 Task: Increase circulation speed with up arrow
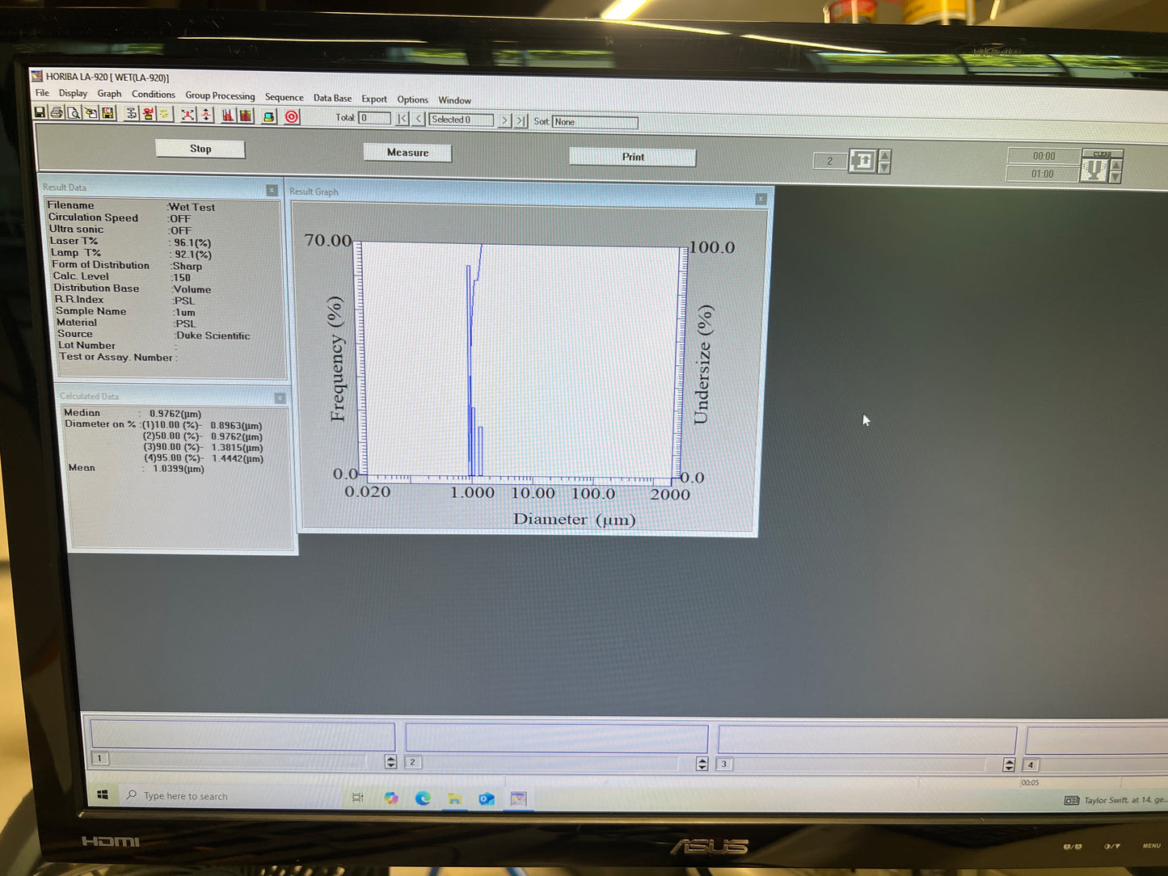[884, 156]
